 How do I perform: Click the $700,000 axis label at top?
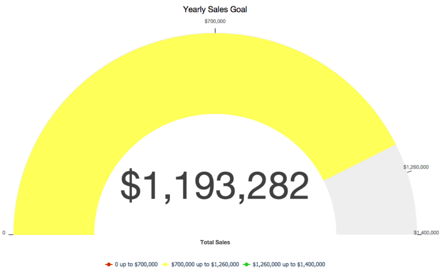(215, 21)
